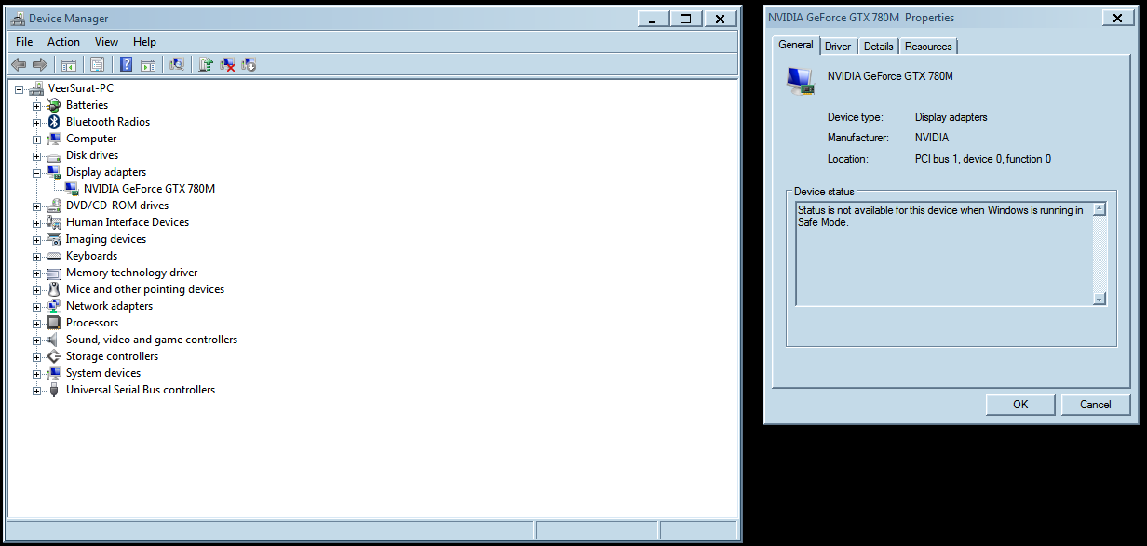The height and width of the screenshot is (546, 1147).
Task: Select NVIDIA GeForce GTX 780M tree item
Action: point(149,189)
